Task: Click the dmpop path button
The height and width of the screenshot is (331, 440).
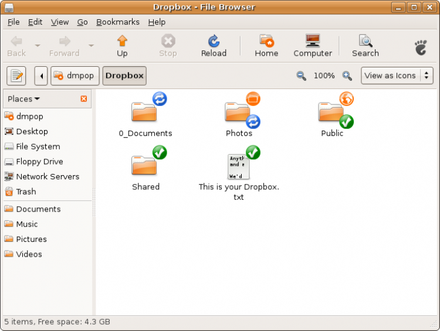Action: pyautogui.click(x=75, y=76)
